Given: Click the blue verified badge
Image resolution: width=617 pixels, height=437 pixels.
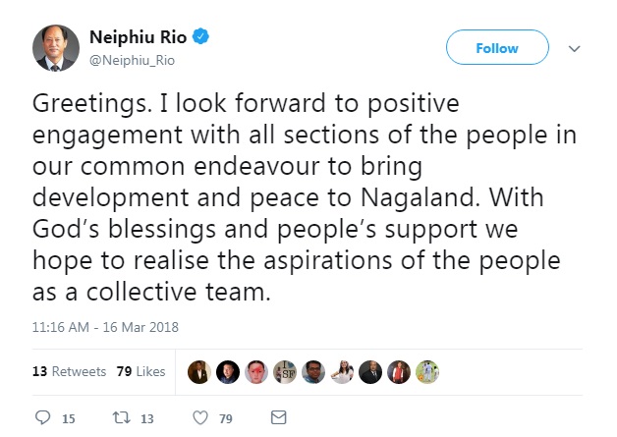Looking at the screenshot, I should coord(200,36).
